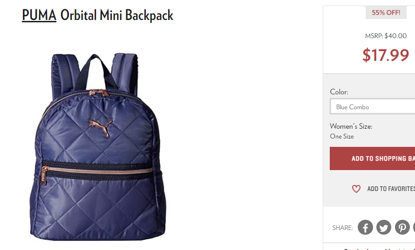Viewport: 415px width, 250px height.
Task: Open the Blue Combo color dropdown
Action: (x=373, y=106)
